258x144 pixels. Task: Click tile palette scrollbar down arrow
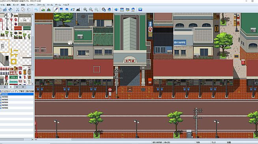(x=33, y=84)
